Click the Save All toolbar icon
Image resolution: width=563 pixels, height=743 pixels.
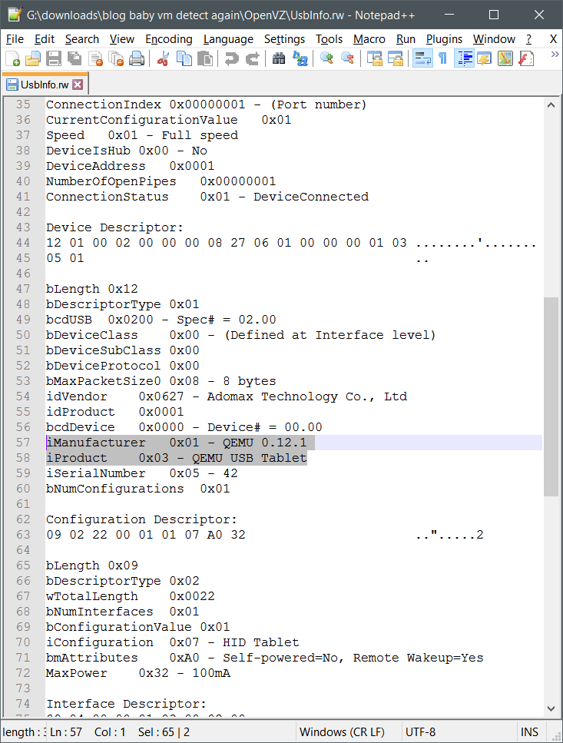point(75,58)
